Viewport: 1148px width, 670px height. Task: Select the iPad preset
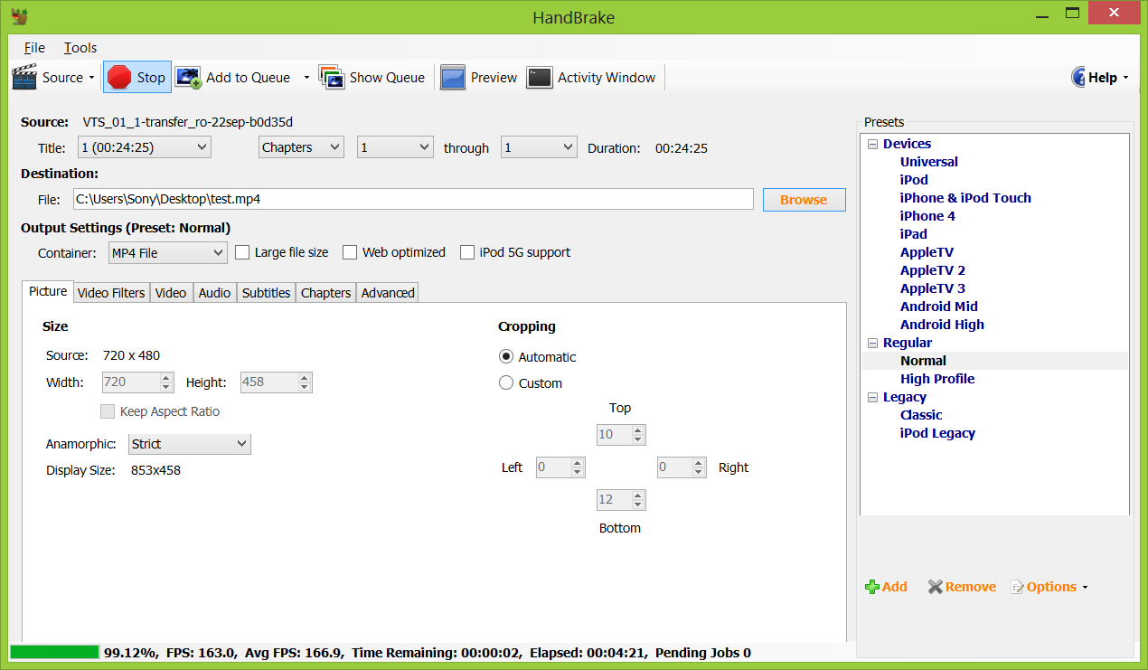(x=914, y=234)
